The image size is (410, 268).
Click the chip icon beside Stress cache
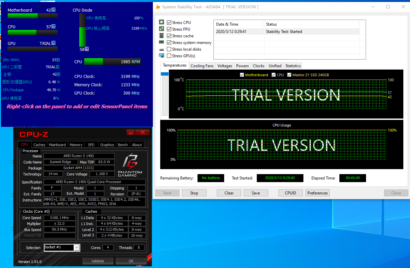click(162, 36)
